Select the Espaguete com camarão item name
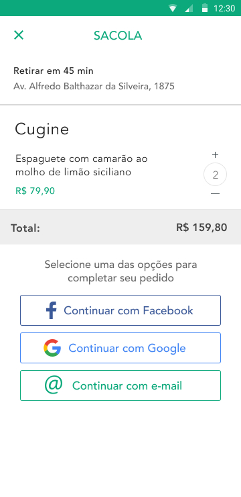The height and width of the screenshot is (497, 241). 82,165
